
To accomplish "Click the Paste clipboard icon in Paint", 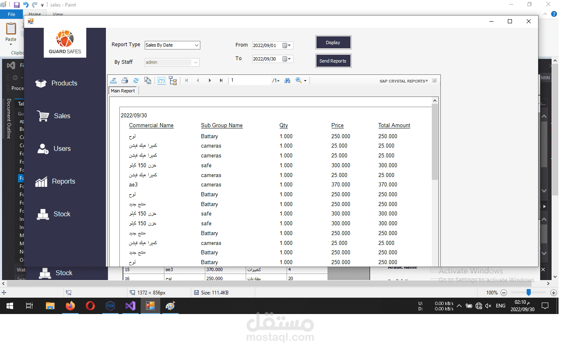I will tap(11, 29).
